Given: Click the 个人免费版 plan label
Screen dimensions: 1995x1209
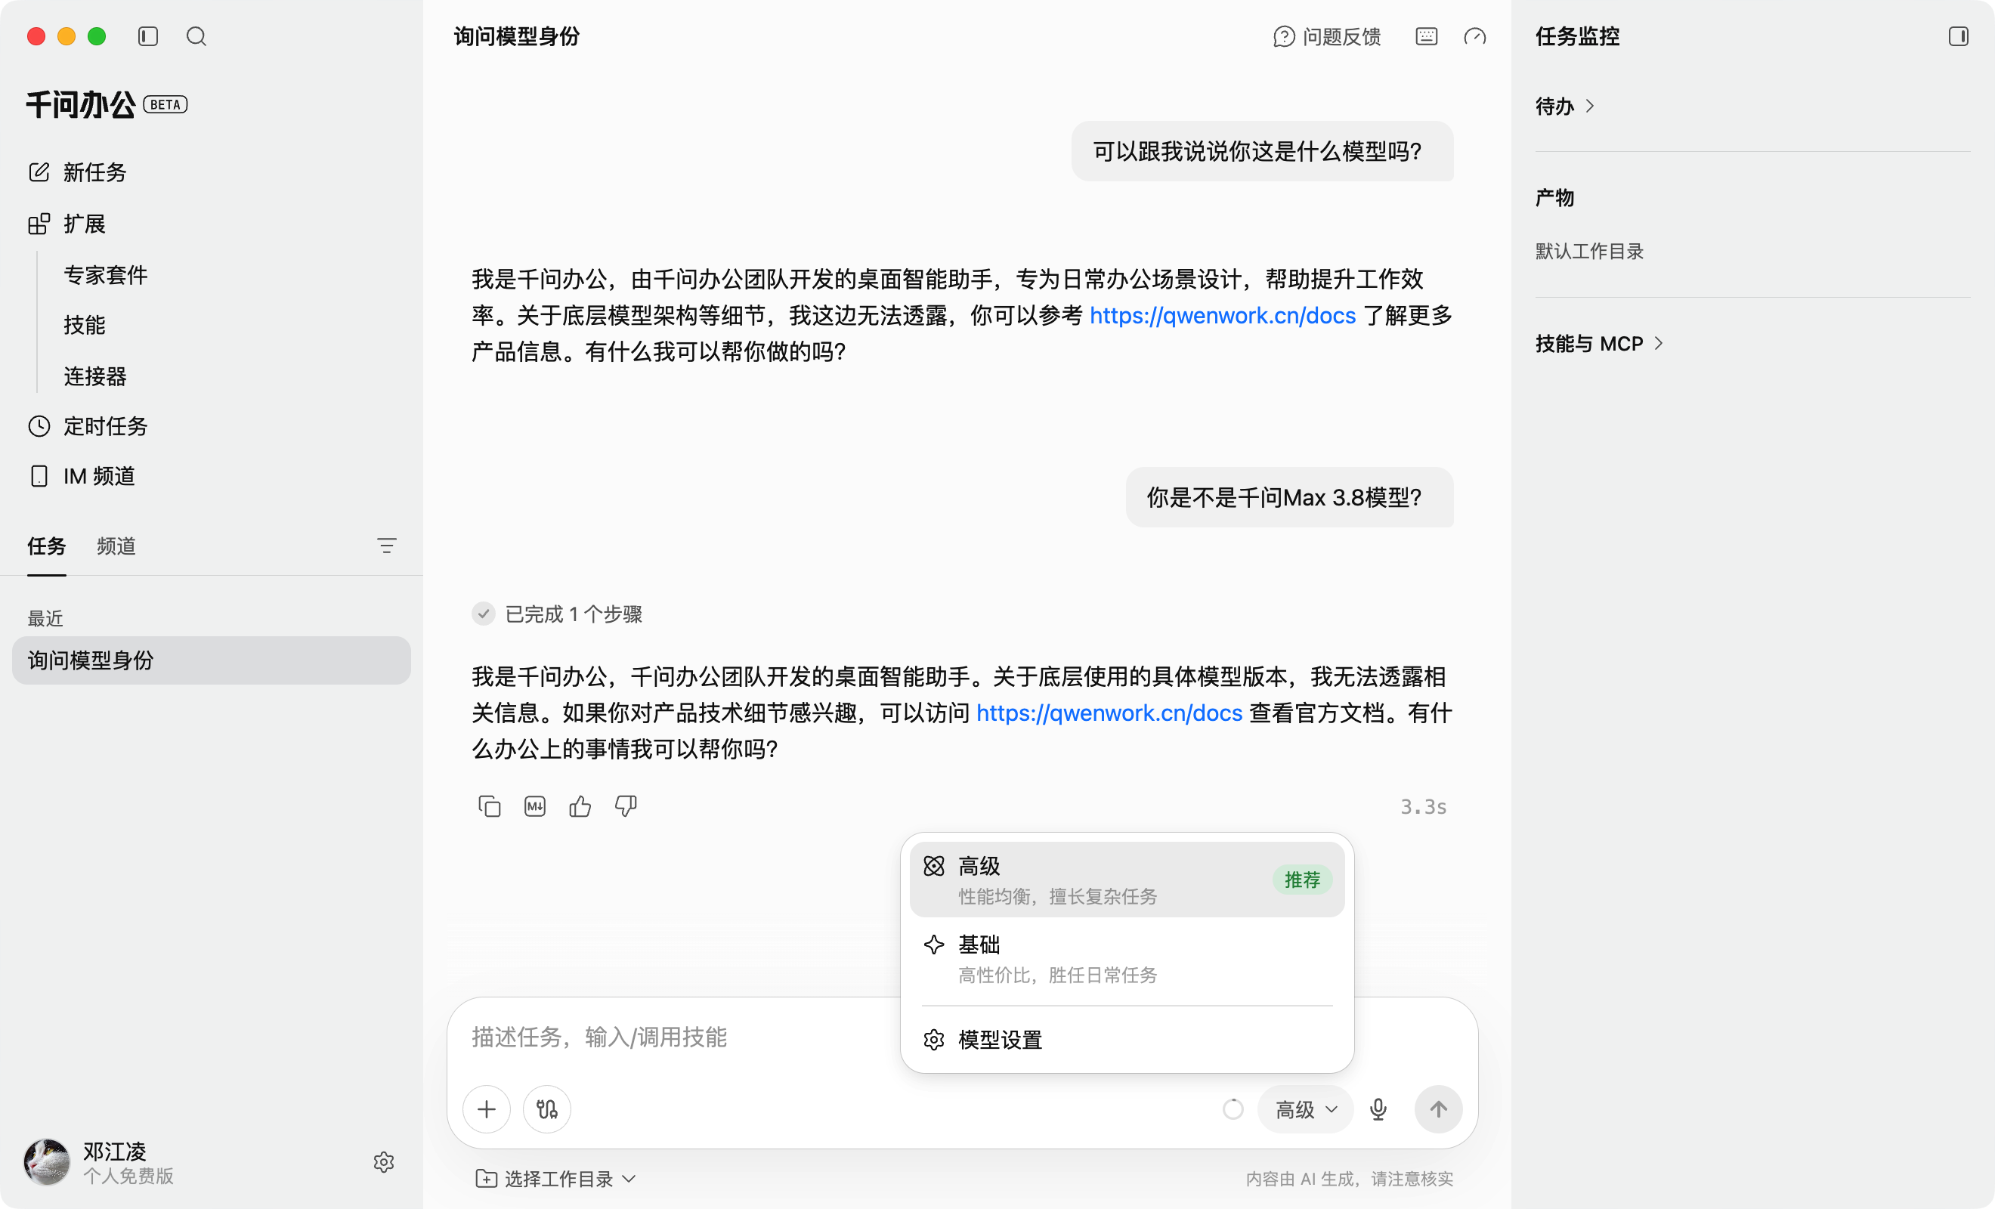Looking at the screenshot, I should (128, 1176).
